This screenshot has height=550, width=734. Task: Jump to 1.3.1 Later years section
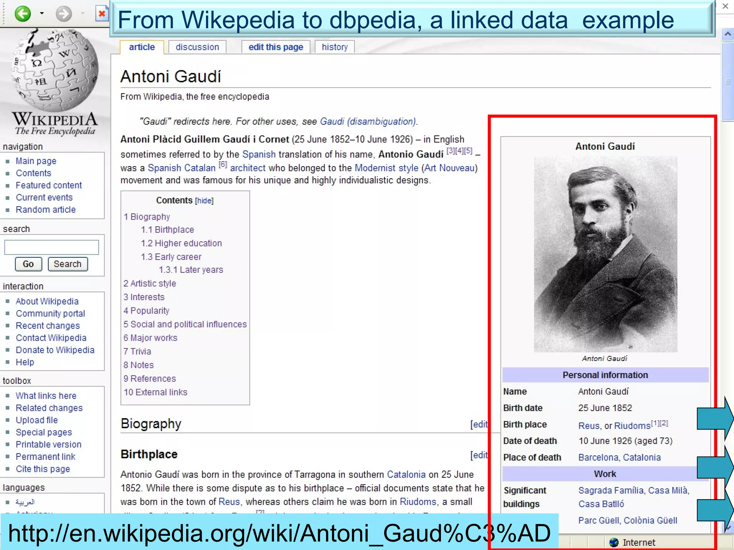click(x=191, y=270)
